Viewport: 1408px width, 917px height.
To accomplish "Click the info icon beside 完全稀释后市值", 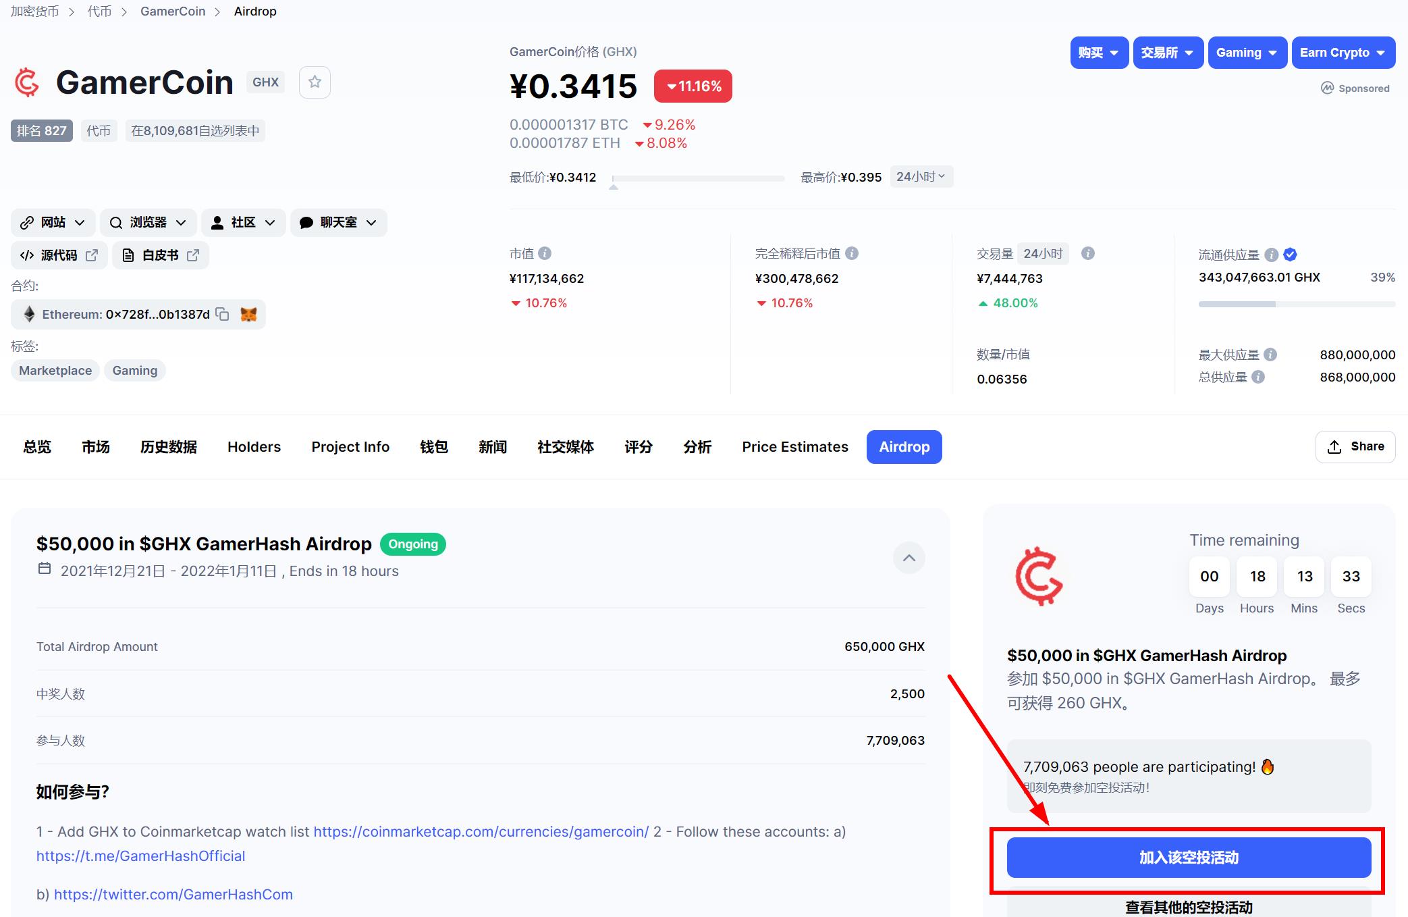I will pos(852,253).
